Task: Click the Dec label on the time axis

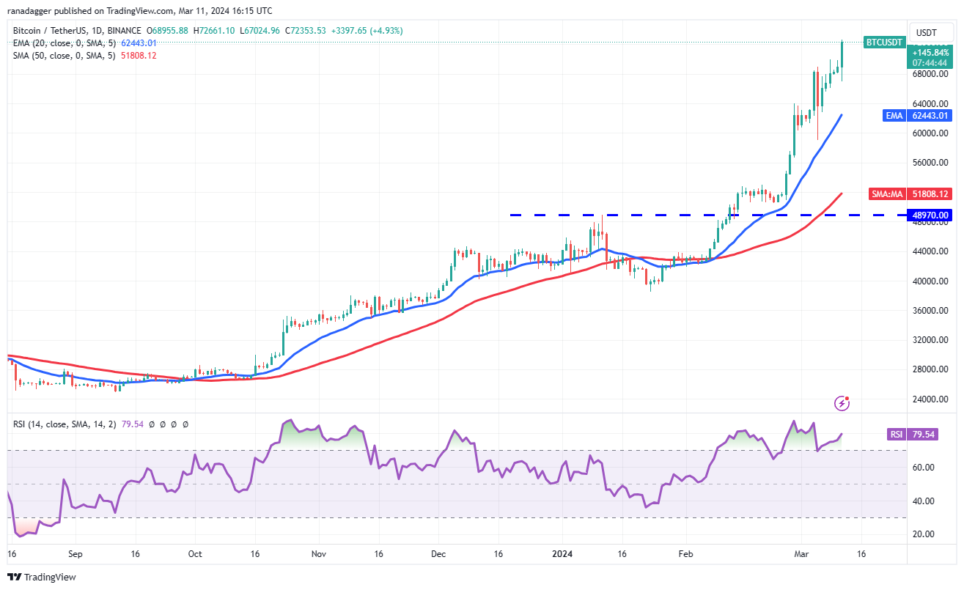Action: point(438,554)
